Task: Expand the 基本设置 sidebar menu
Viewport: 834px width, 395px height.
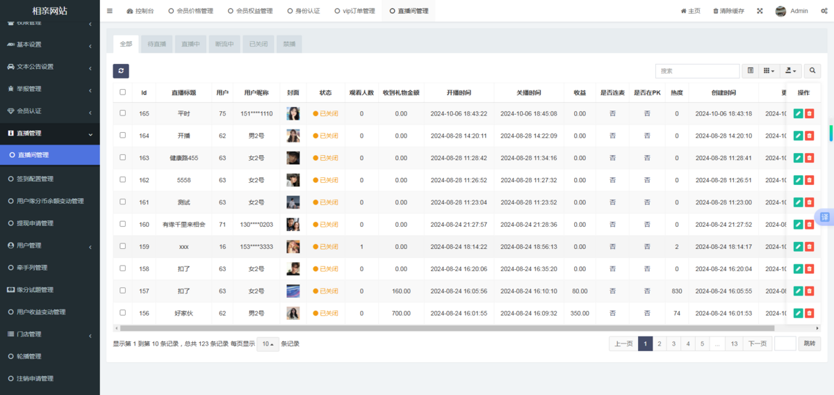Action: pyautogui.click(x=49, y=45)
